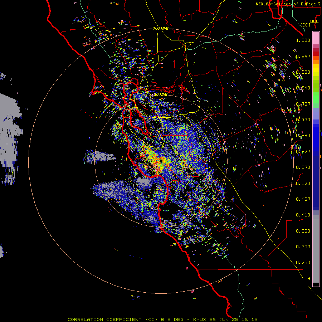Click the TH threshold label in legend
The height and width of the screenshot is (322, 322).
[x=307, y=278]
